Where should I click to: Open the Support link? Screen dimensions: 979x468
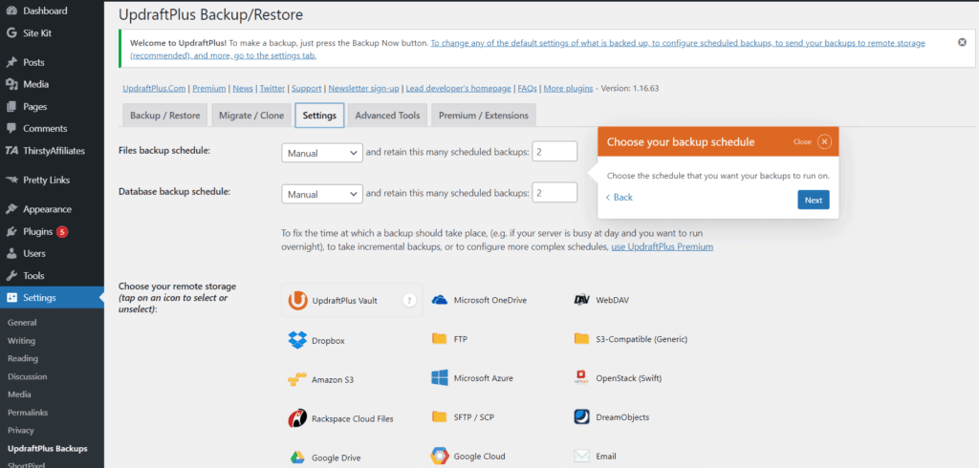[307, 89]
